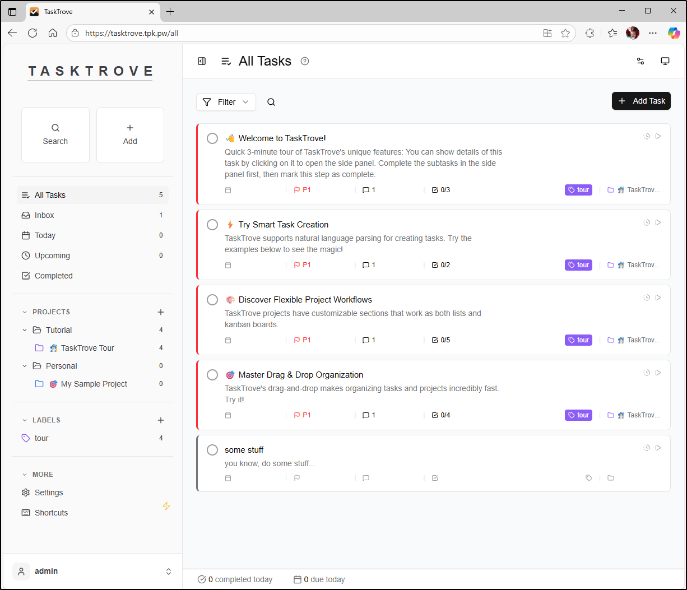Play icon on Master Drag & Drop task

[658, 373]
